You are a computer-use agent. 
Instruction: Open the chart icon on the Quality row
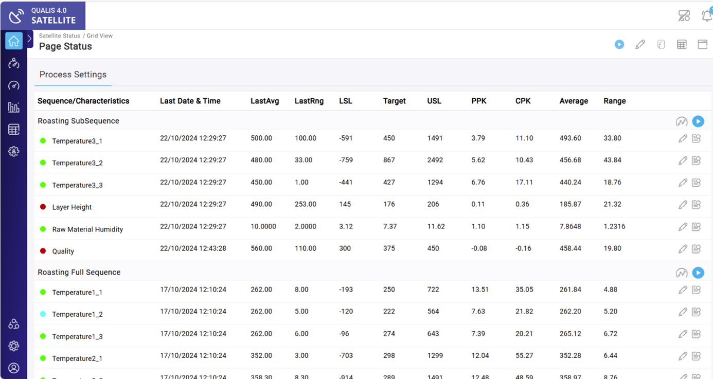[696, 248]
